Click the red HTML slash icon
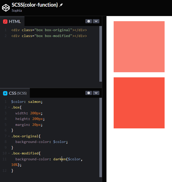Screen dimensions: 172x182 pyautogui.click(x=5, y=22)
